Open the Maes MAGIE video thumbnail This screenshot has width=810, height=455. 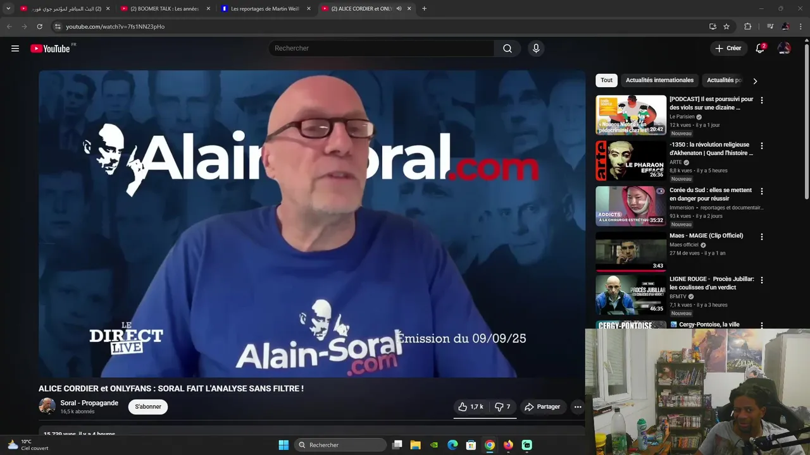tap(631, 252)
